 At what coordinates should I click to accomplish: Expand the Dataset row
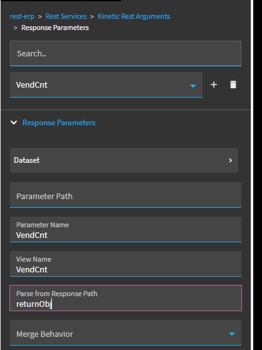click(124, 160)
